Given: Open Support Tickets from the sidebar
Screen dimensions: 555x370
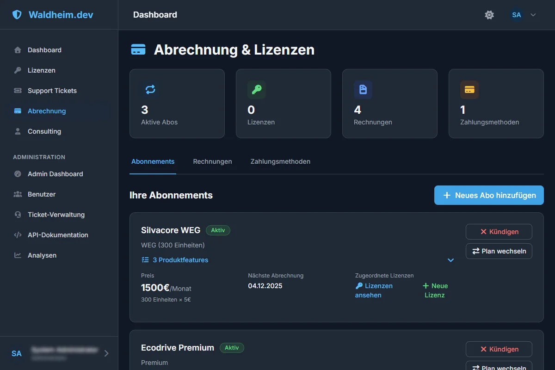Looking at the screenshot, I should pos(52,91).
